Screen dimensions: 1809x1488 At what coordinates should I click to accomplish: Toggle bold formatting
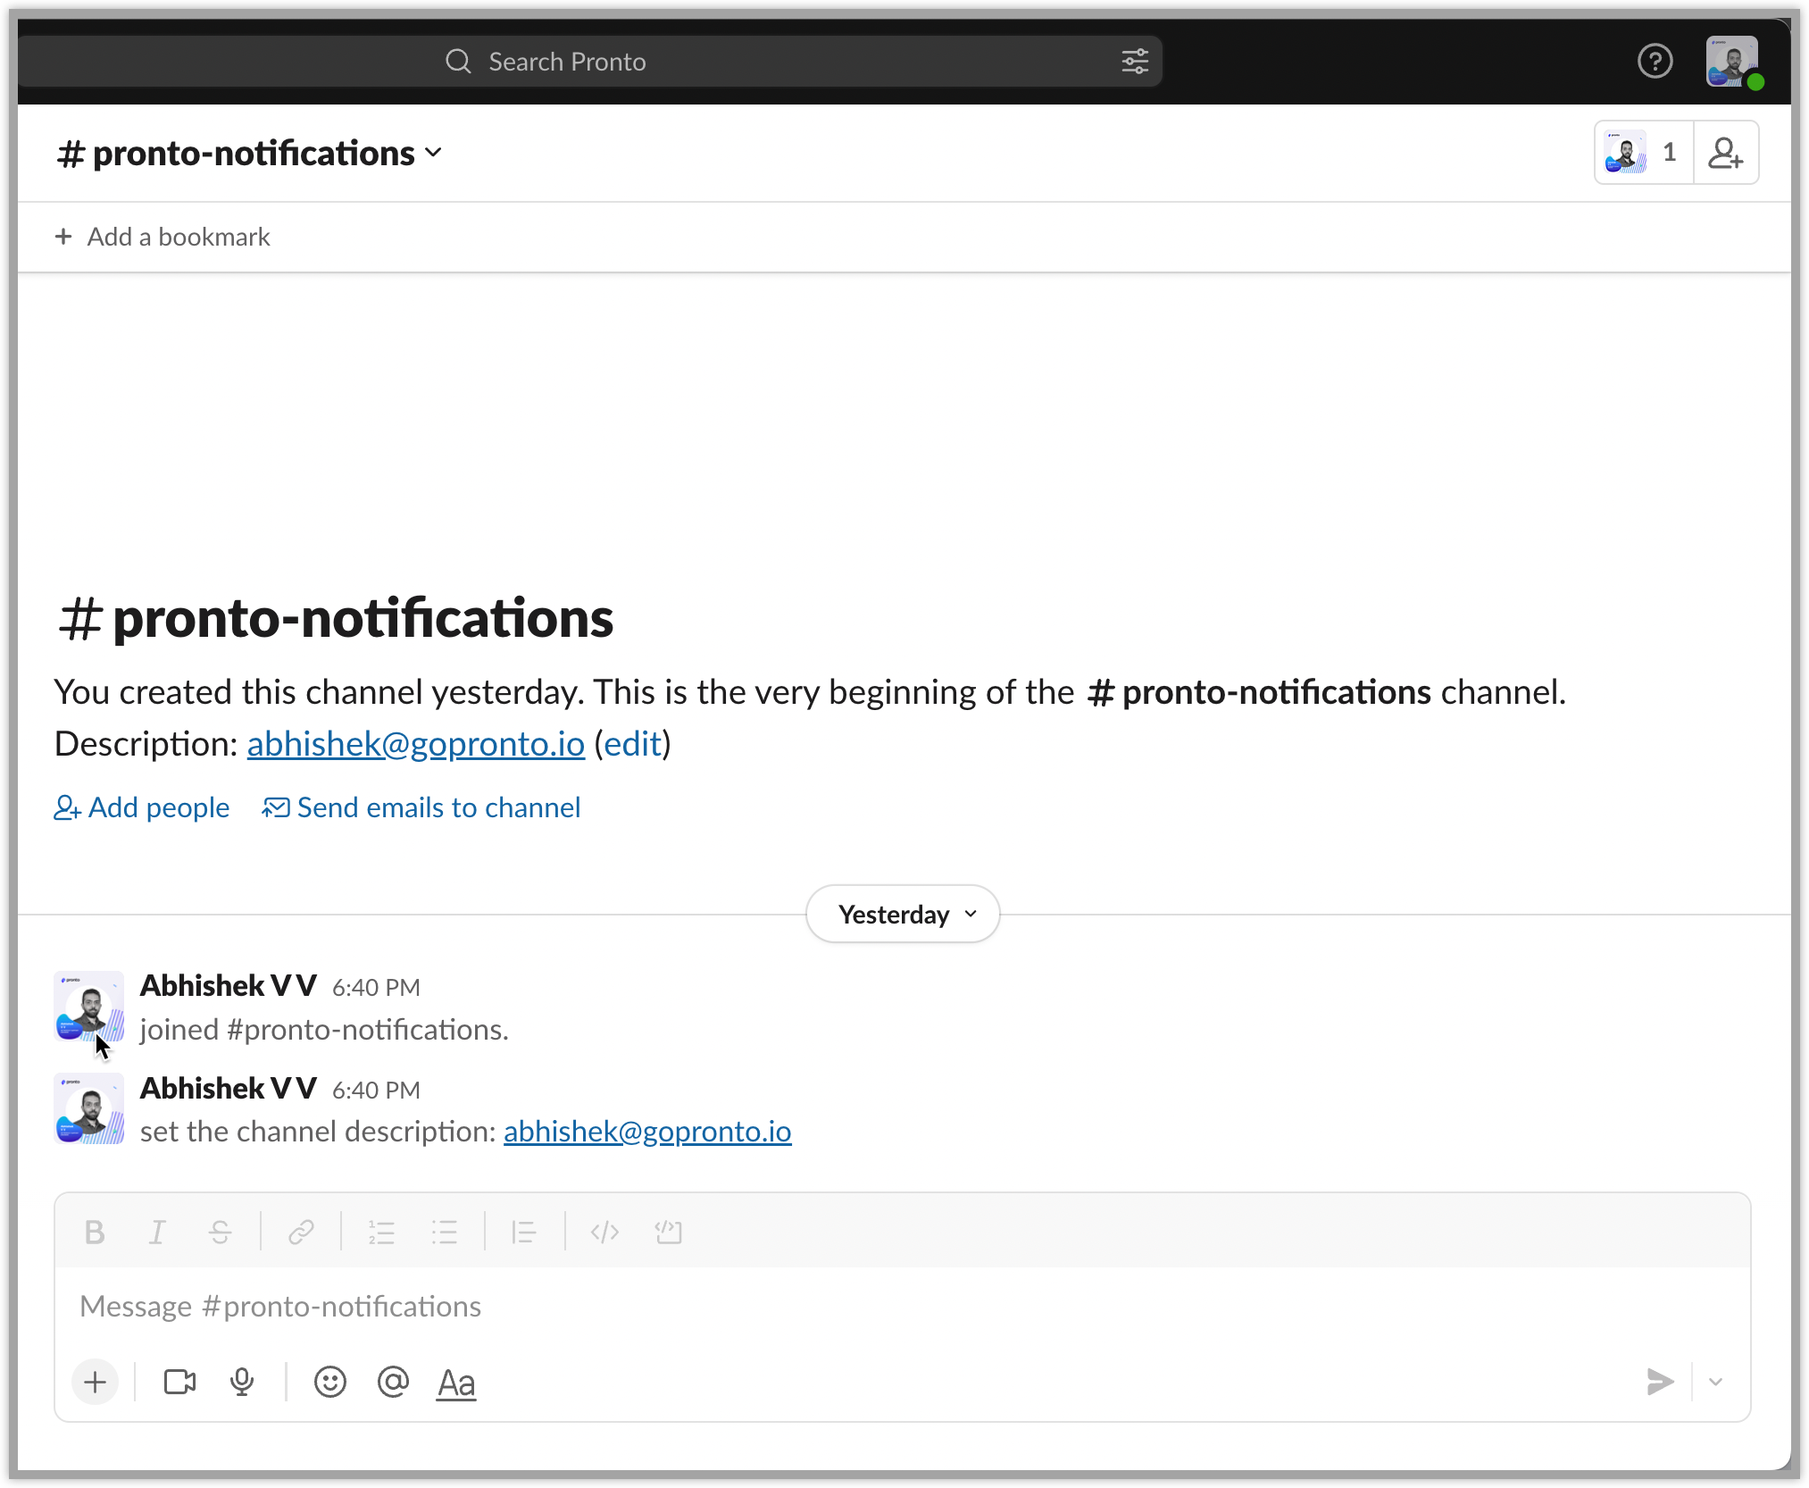[x=95, y=1233]
